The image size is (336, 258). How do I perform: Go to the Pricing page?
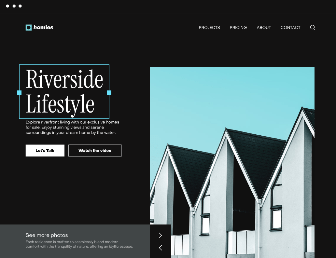pos(238,28)
